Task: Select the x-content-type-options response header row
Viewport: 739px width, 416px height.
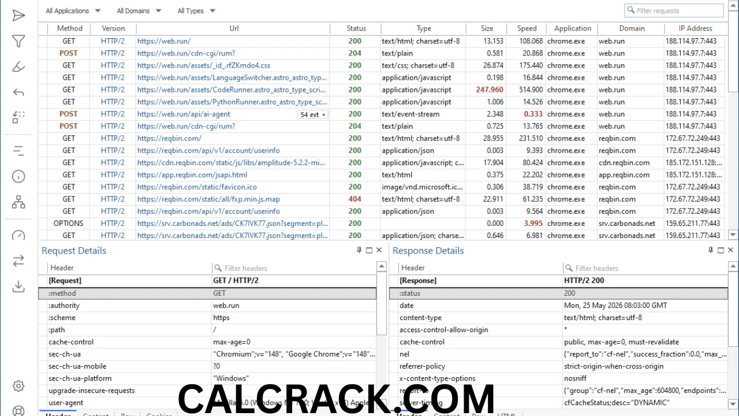Action: click(559, 378)
